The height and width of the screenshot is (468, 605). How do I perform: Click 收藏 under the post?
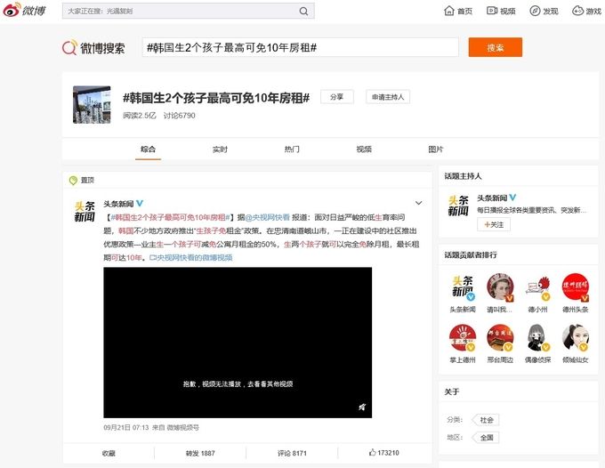pos(109,453)
